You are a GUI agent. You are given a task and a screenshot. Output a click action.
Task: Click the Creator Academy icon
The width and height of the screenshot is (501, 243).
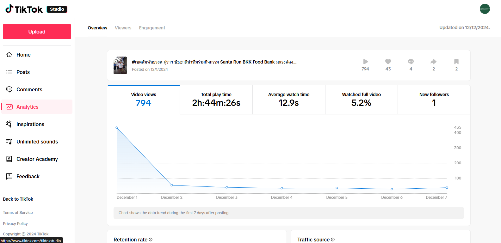(9, 159)
